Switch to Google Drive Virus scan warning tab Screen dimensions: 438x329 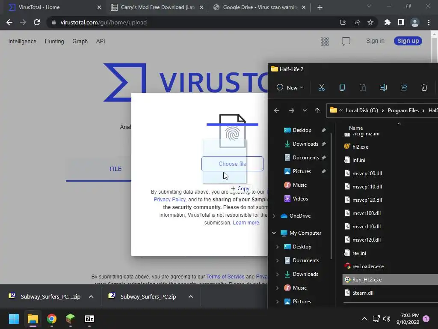tap(260, 7)
